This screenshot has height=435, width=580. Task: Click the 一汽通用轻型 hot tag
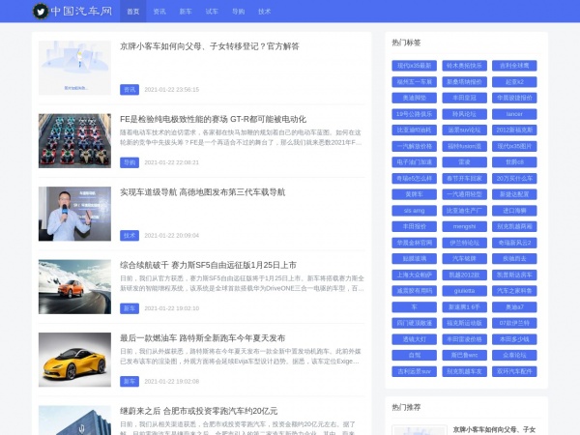click(464, 194)
